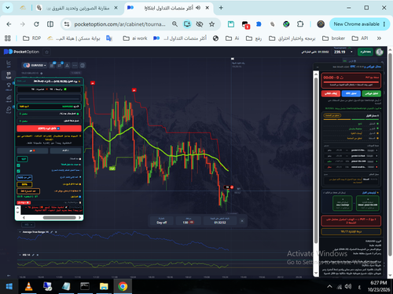This screenshot has height=294, width=393.
Task: Open the drawing tools compass icon
Action: 67,65
